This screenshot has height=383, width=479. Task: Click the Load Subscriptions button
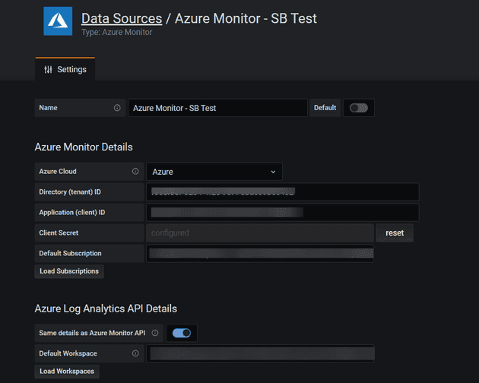pos(69,271)
